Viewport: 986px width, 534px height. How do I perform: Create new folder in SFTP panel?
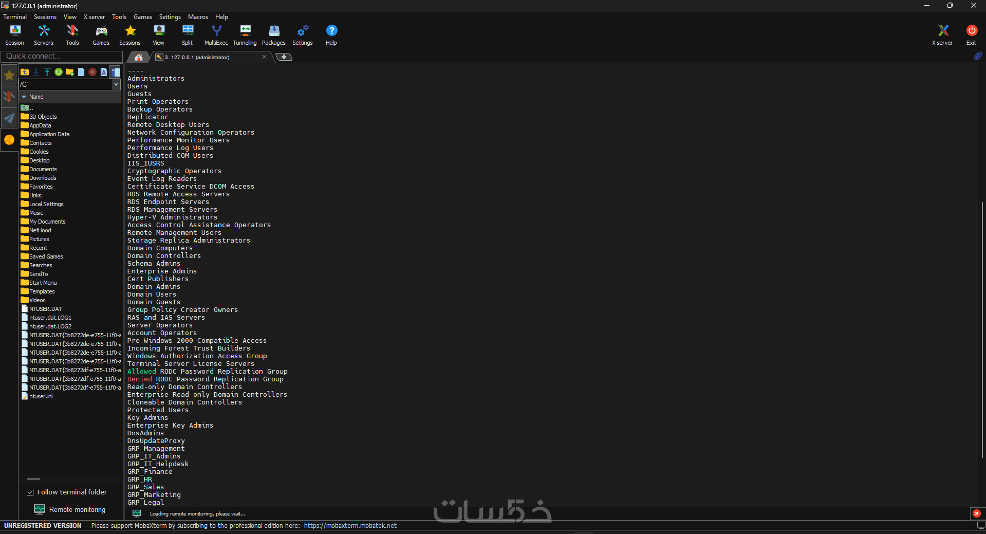pos(70,72)
